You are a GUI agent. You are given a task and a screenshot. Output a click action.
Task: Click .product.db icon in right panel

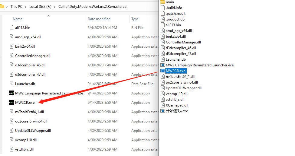[163, 19]
